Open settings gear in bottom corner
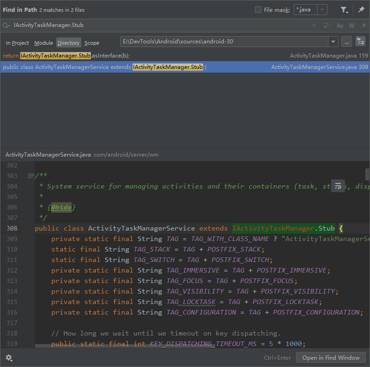The width and height of the screenshot is (370, 367). pos(9,358)
